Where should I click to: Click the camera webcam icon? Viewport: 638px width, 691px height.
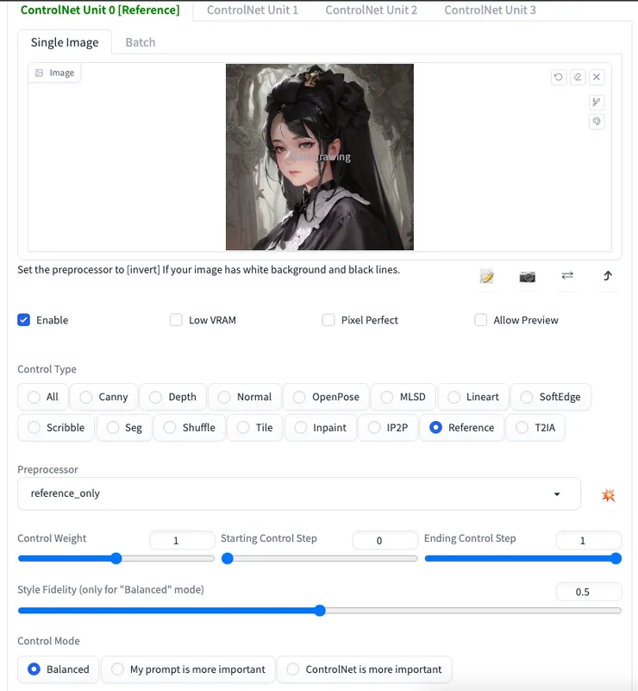[x=527, y=276]
